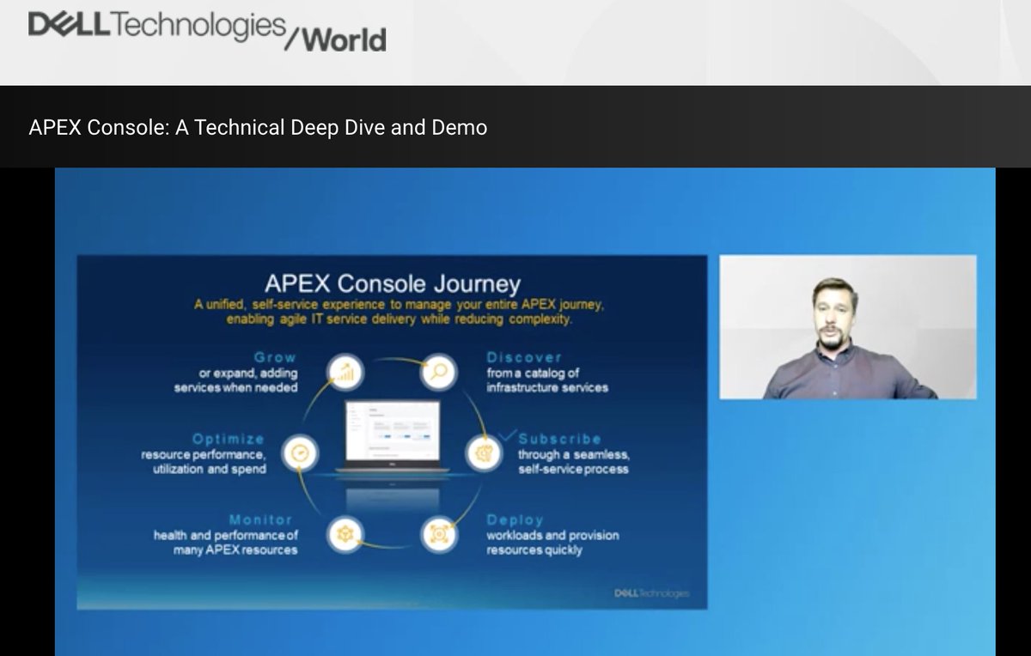The width and height of the screenshot is (1031, 656).
Task: Click 'or expand, adding services when needed' text
Action: (235, 380)
